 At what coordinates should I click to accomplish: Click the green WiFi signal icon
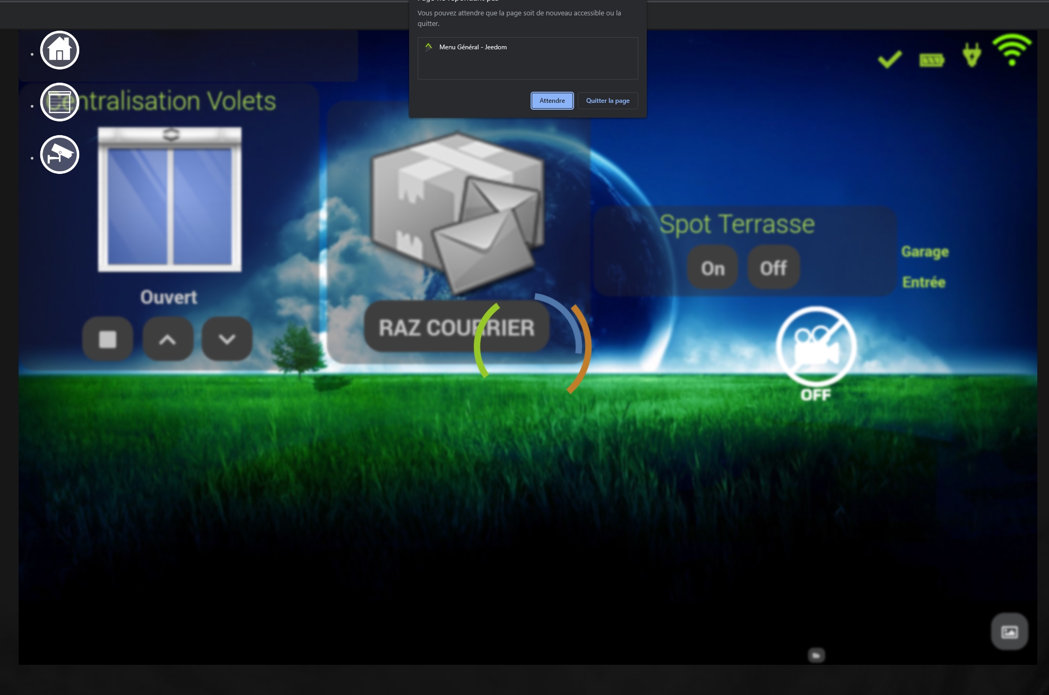click(x=1012, y=50)
